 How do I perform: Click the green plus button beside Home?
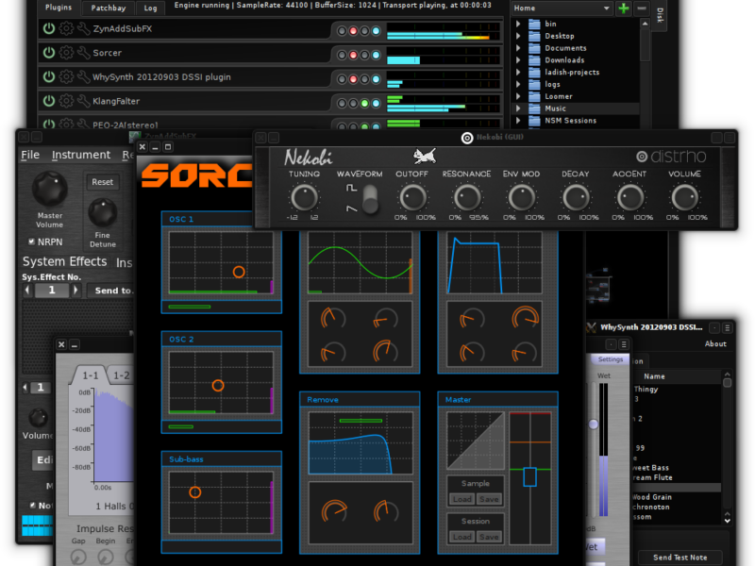click(x=624, y=8)
